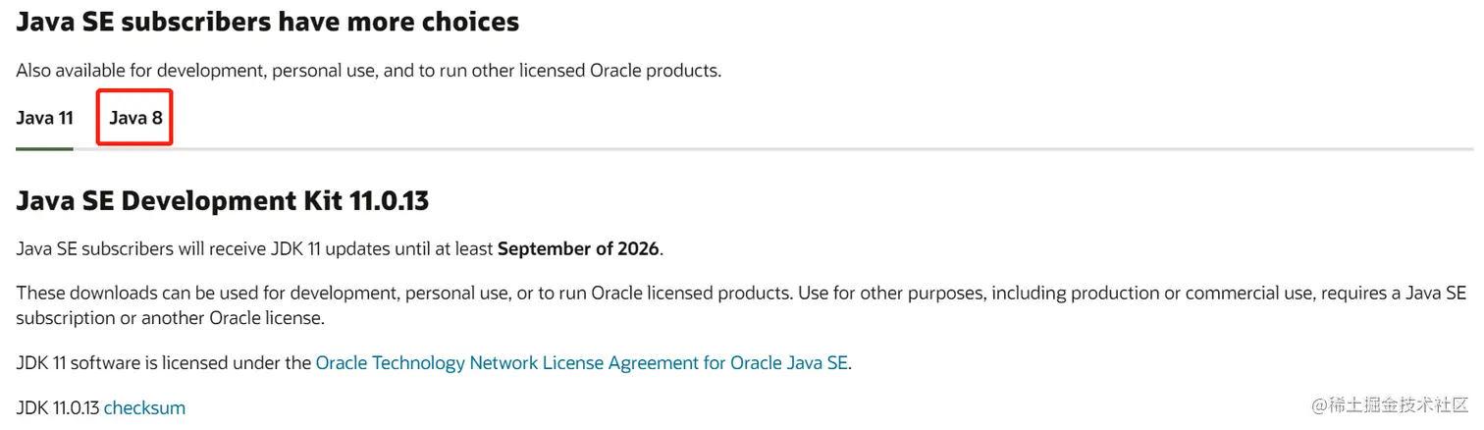Open the Oracle Technology Network License Agreement link
Viewport: 1484px width, 430px height.
581,363
